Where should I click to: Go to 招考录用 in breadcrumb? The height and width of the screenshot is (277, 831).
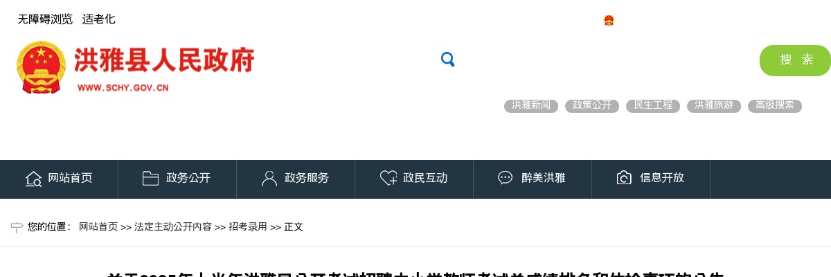point(248,227)
